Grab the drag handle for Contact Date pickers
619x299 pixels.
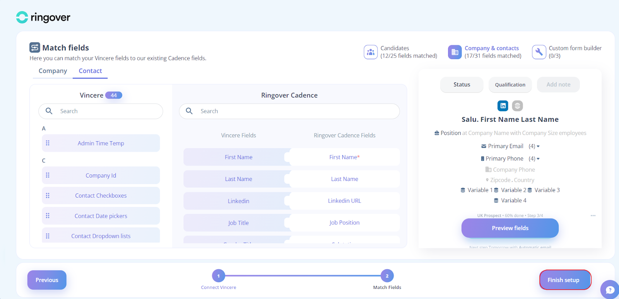48,216
